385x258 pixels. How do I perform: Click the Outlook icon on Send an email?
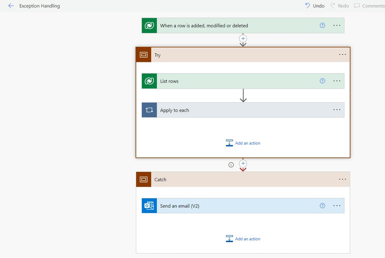(149, 206)
